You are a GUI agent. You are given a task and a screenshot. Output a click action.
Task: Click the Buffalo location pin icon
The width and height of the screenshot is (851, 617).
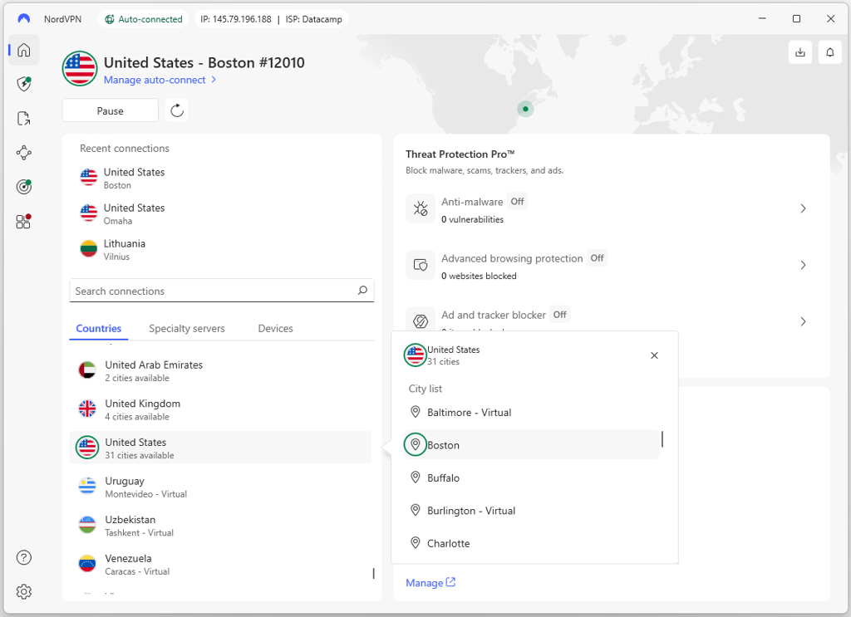416,477
